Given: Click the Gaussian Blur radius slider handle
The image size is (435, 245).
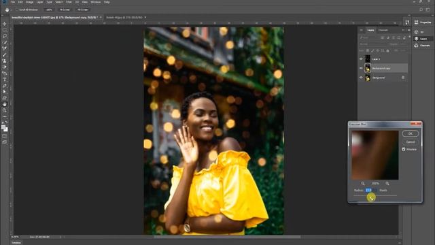Looking at the screenshot, I should coord(371,197).
